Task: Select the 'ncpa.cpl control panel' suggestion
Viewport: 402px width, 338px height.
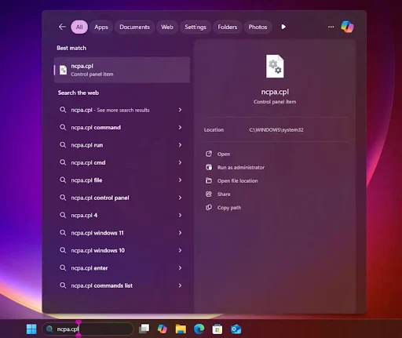Action: [122, 198]
